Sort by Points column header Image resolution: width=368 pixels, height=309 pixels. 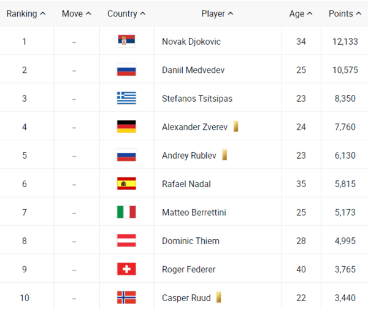343,13
